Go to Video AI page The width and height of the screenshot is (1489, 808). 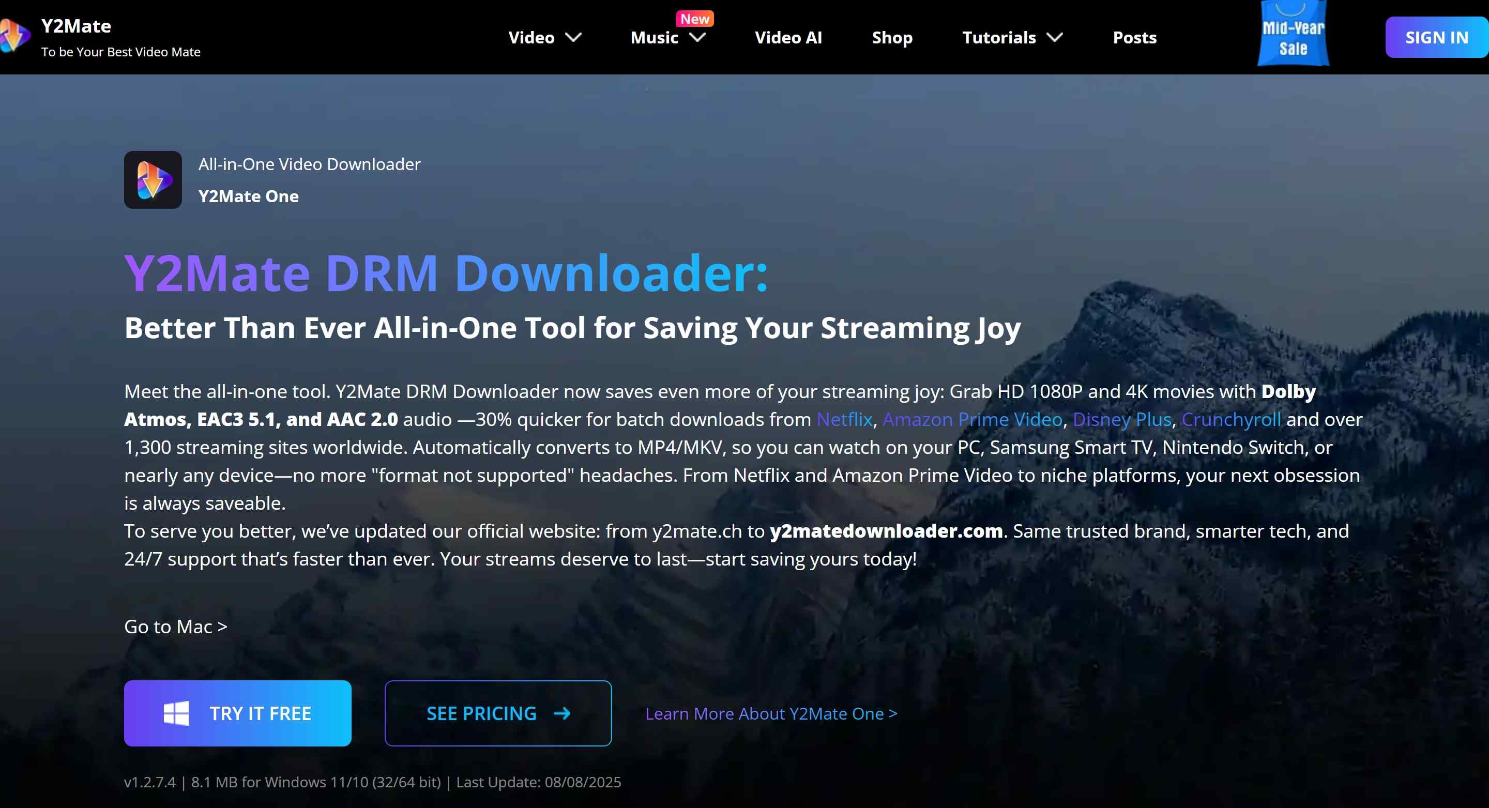click(x=788, y=38)
